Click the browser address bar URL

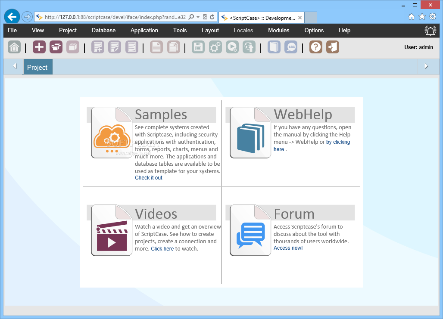click(x=115, y=17)
